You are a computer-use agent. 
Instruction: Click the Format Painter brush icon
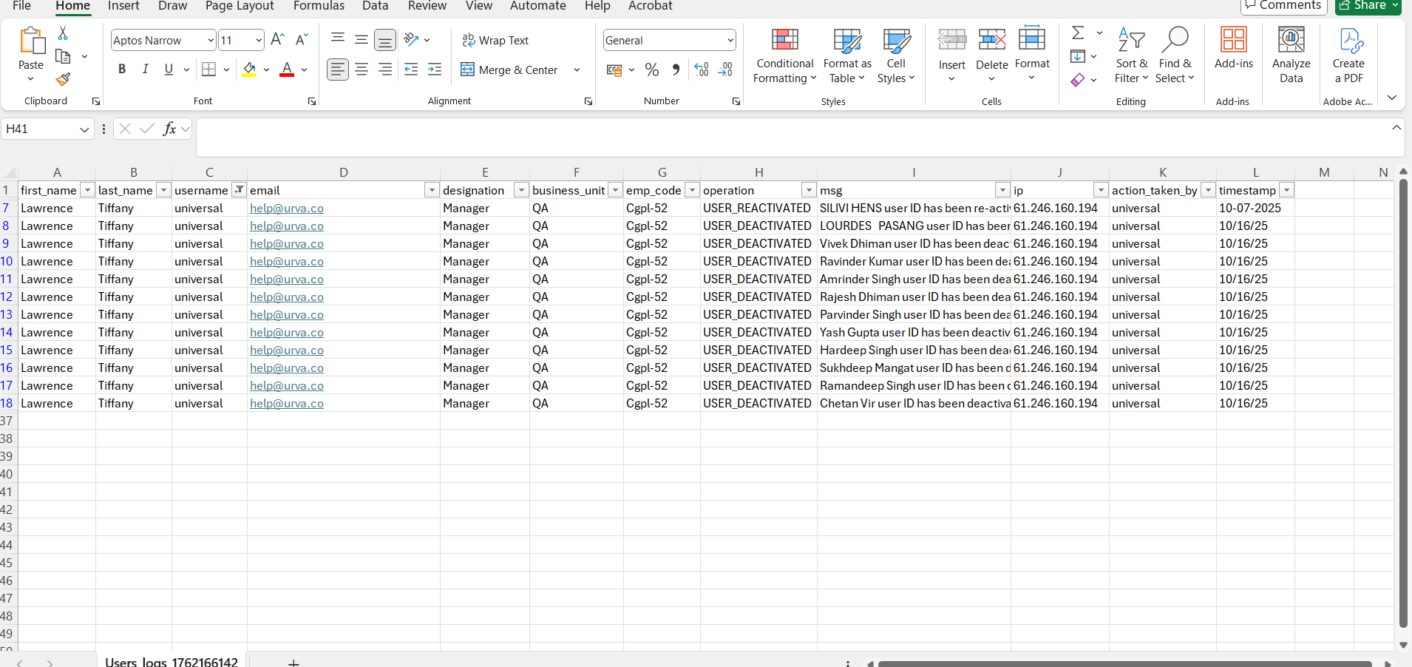(63, 79)
